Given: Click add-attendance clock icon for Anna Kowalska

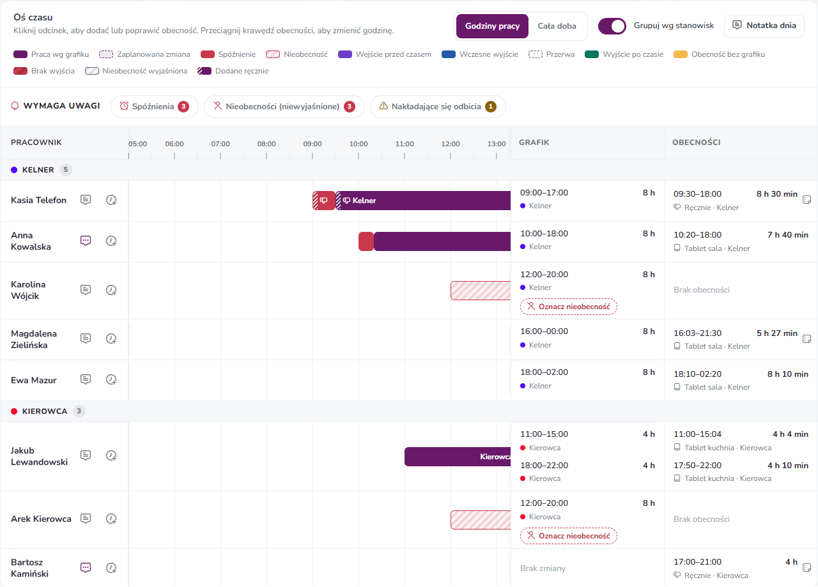Looking at the screenshot, I should point(111,241).
